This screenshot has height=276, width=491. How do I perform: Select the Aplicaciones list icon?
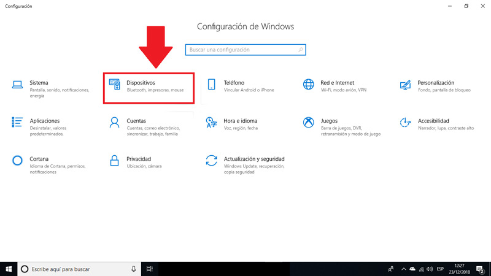(x=17, y=122)
